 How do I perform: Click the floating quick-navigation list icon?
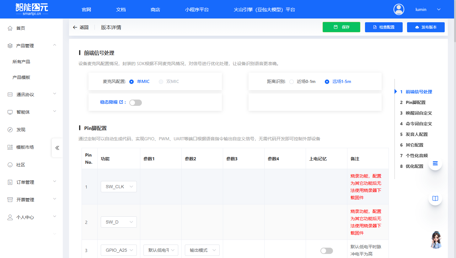[435, 163]
